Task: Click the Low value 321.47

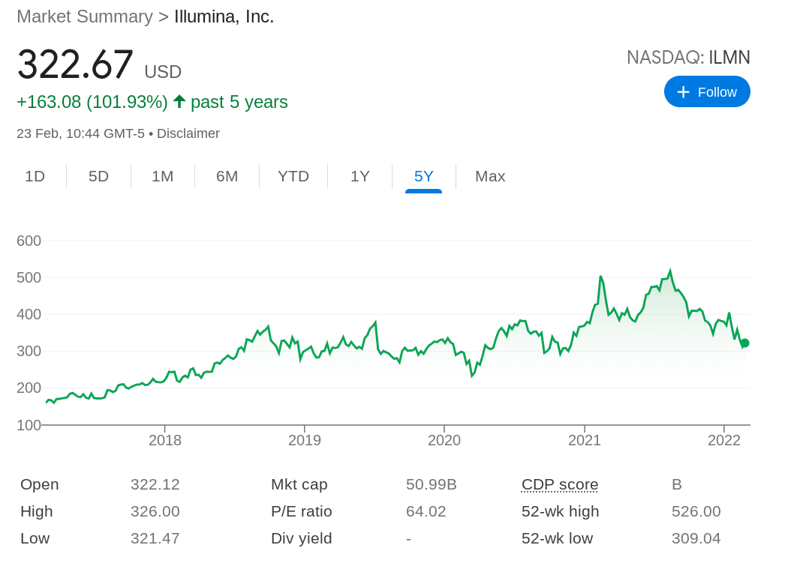Action: 155,538
